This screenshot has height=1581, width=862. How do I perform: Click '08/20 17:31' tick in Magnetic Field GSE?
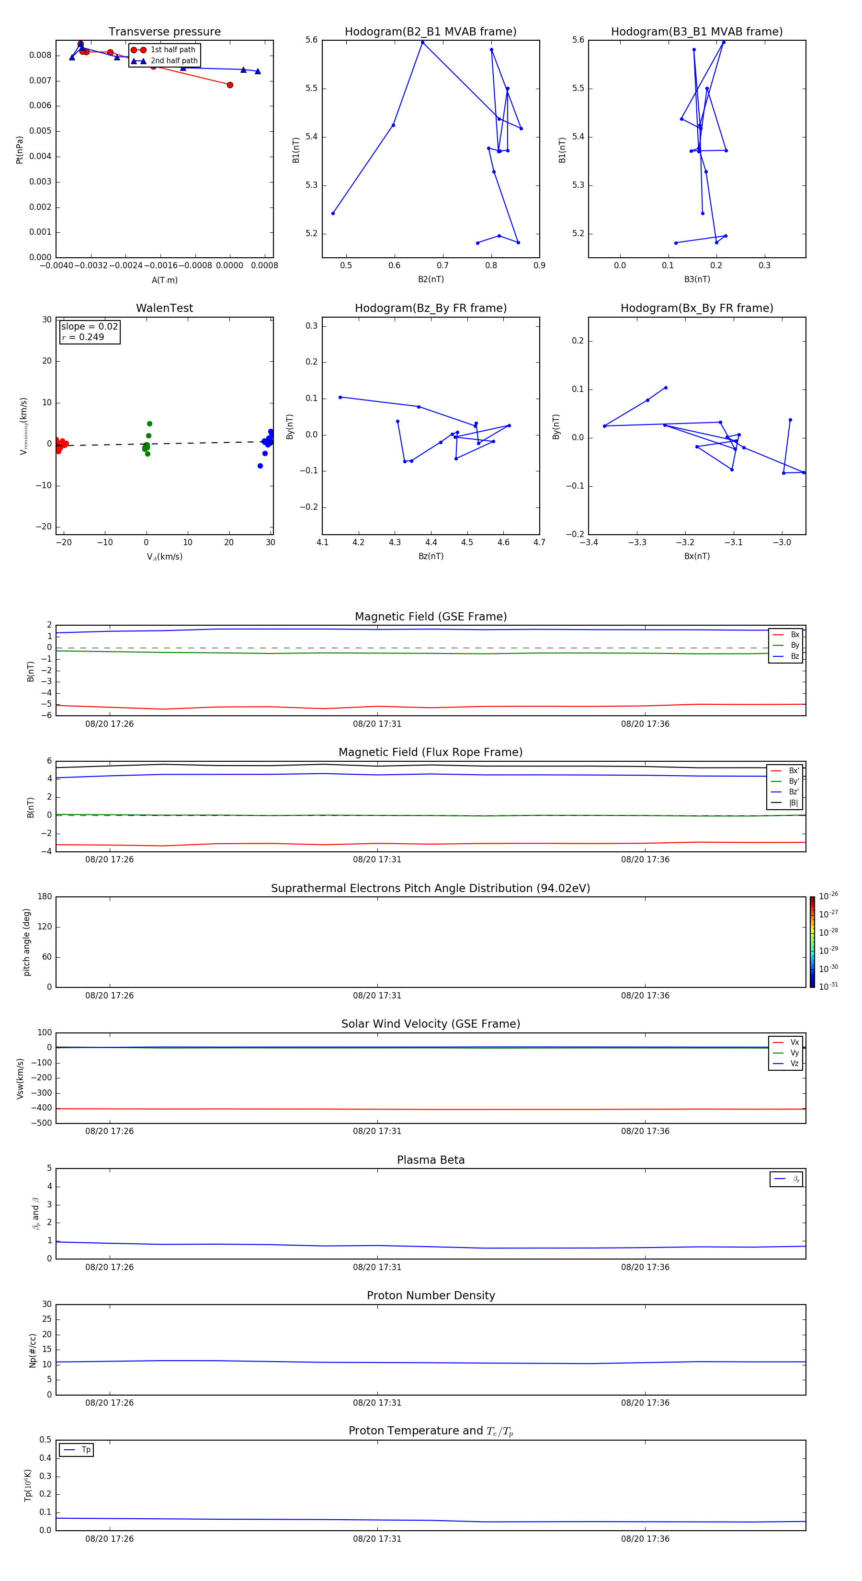pos(377,724)
